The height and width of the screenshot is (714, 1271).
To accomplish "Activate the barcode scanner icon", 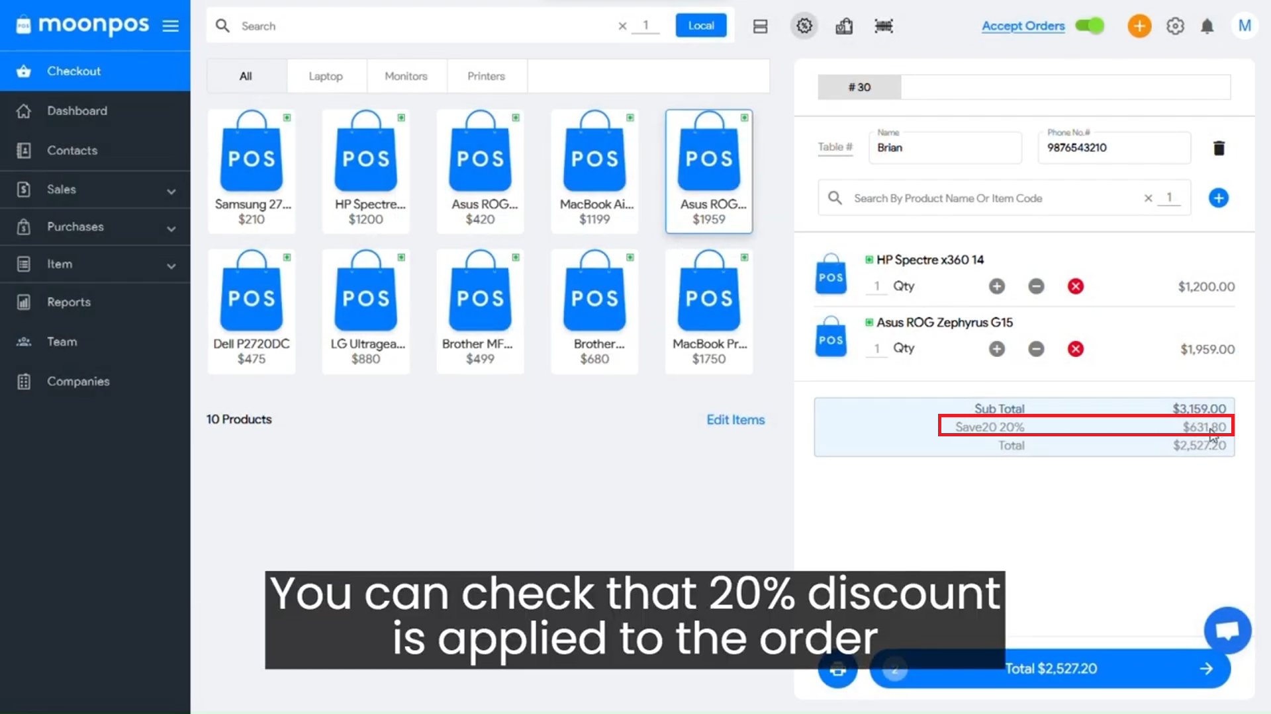I will point(884,26).
